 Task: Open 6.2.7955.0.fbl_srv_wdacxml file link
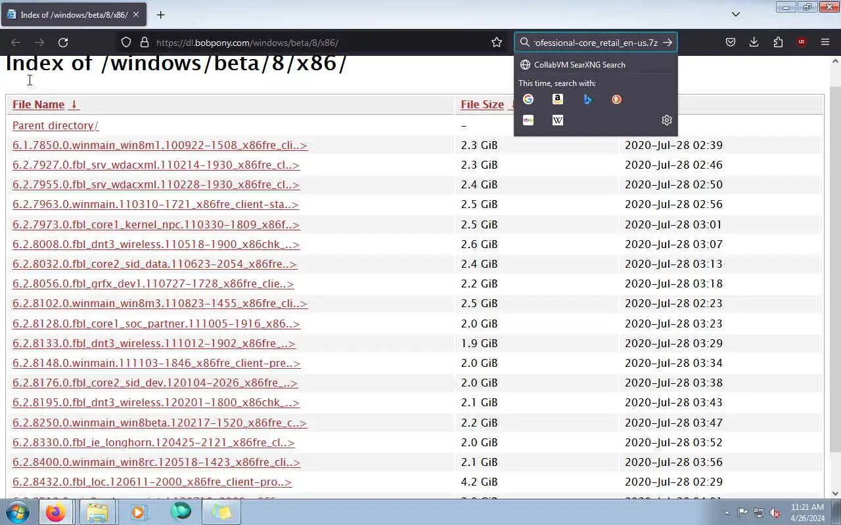click(x=156, y=184)
